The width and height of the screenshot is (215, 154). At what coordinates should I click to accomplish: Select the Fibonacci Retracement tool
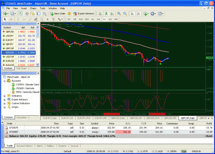42,19
